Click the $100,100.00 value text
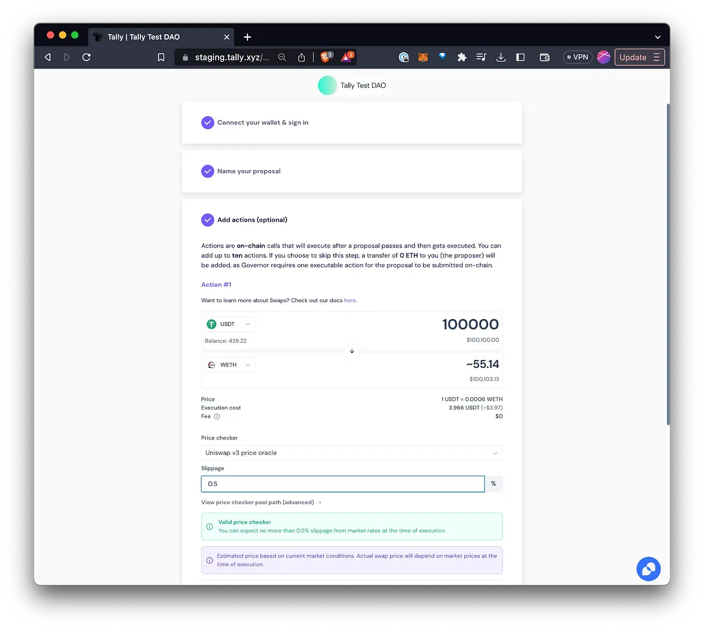 pyautogui.click(x=482, y=340)
